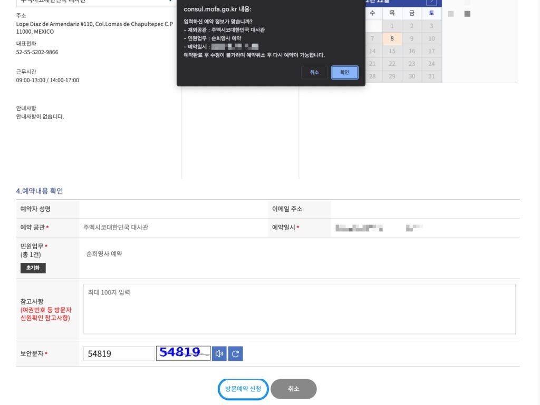Pick Saturday date 3 on the calendar

[431, 26]
